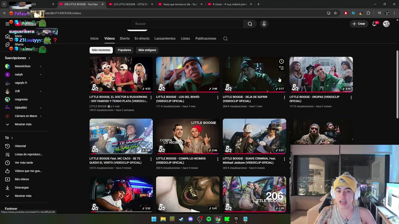Select the Más antiguos filter chip
The width and height of the screenshot is (399, 224).
[x=147, y=50]
